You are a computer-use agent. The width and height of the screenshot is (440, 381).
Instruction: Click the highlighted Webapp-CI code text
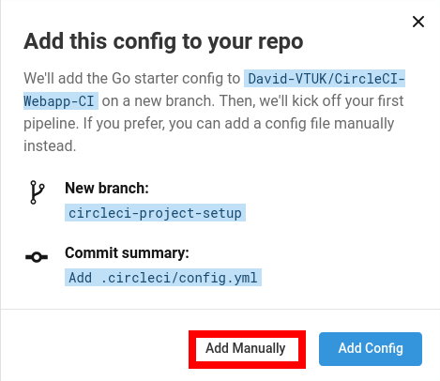point(61,101)
